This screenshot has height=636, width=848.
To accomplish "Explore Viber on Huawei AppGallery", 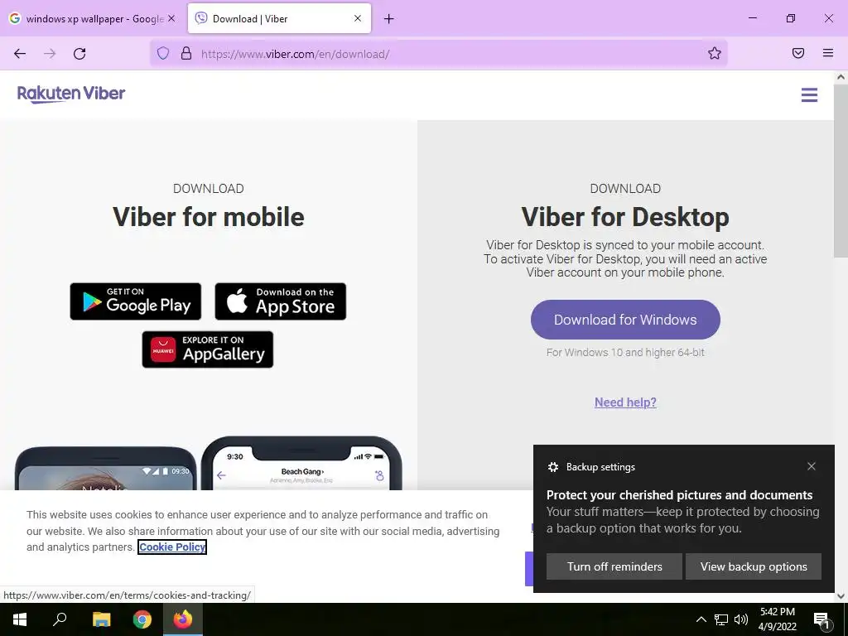I will [208, 349].
